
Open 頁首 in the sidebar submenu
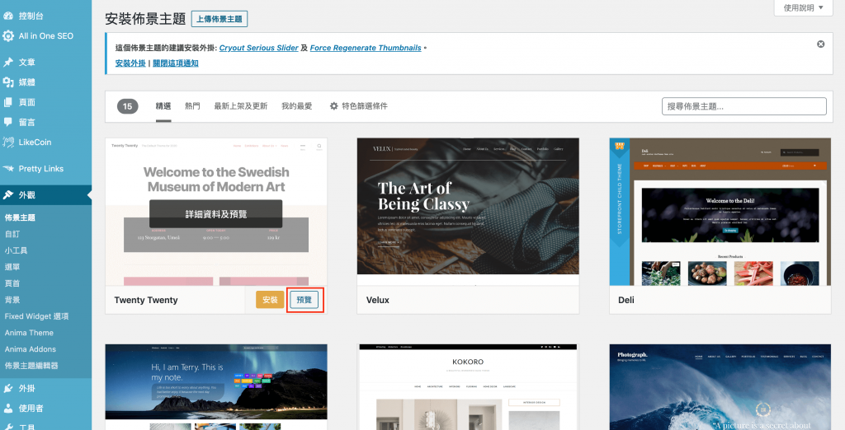(x=12, y=283)
